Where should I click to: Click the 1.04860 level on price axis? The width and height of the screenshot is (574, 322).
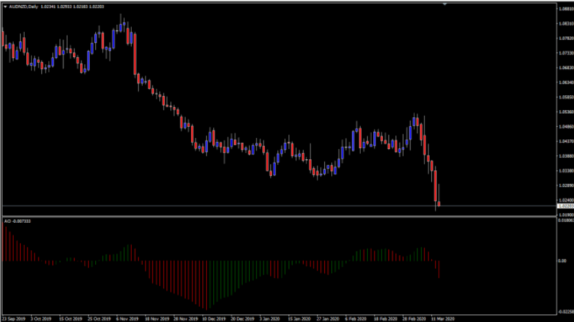click(564, 126)
